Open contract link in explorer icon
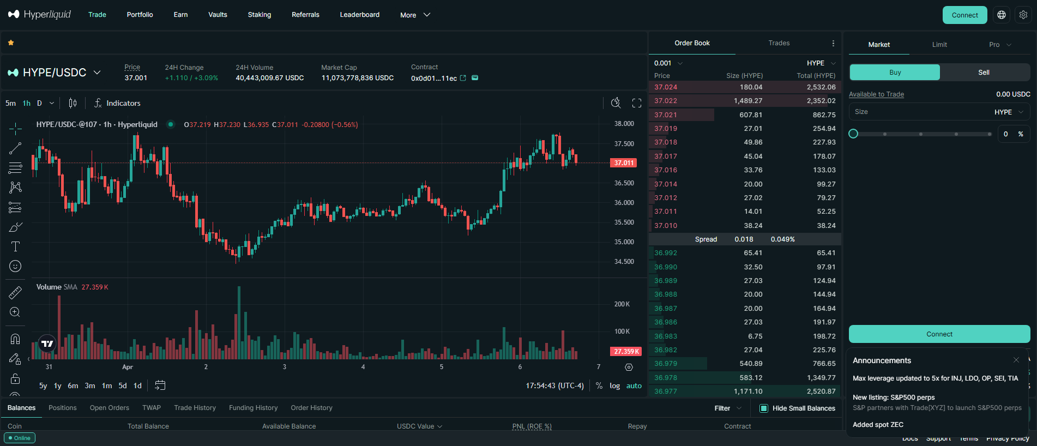The width and height of the screenshot is (1037, 446). click(463, 78)
